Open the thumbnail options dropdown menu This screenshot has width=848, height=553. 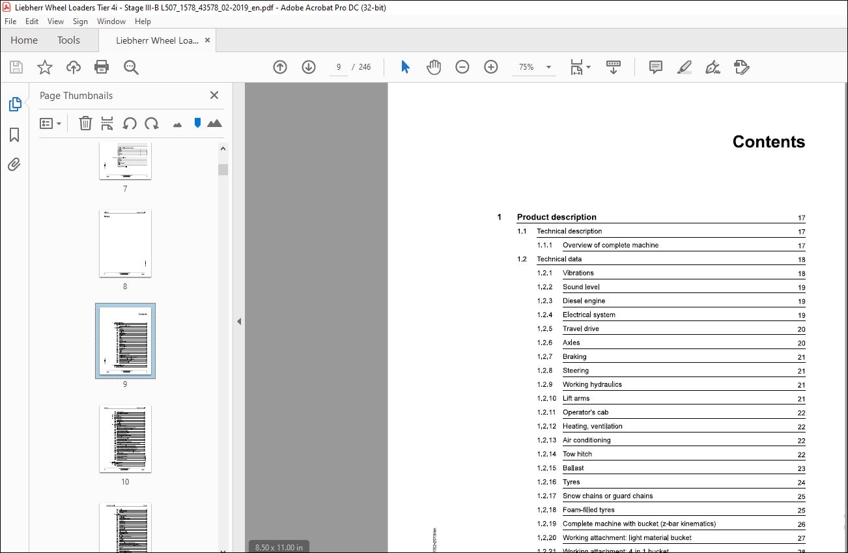pyautogui.click(x=51, y=123)
